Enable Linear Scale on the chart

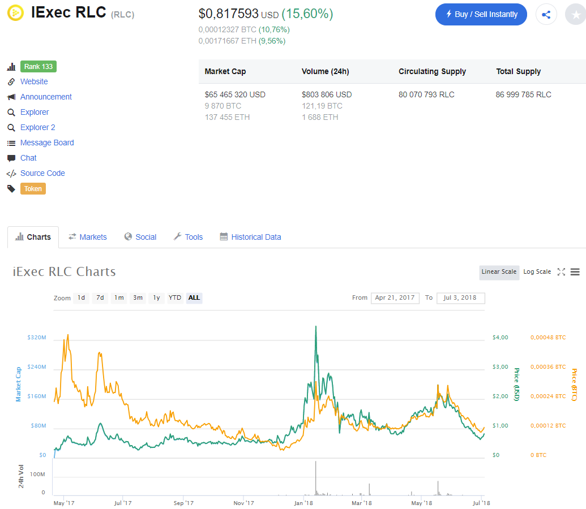499,272
